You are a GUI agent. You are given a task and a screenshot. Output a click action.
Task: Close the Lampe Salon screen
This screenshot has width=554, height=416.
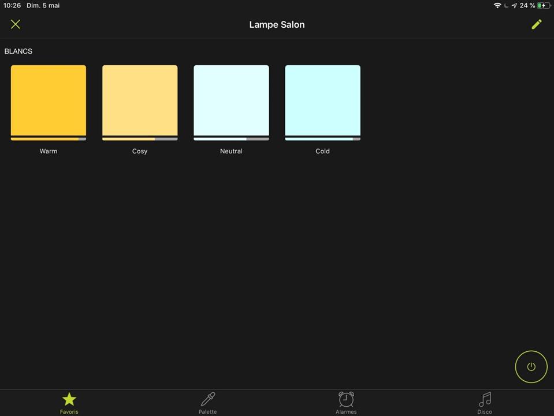16,24
